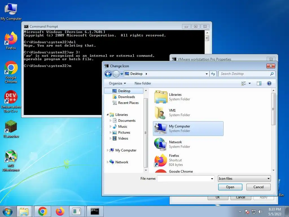Open the Action Center flag tray icon
The height and width of the screenshot is (217, 289).
(x=247, y=212)
